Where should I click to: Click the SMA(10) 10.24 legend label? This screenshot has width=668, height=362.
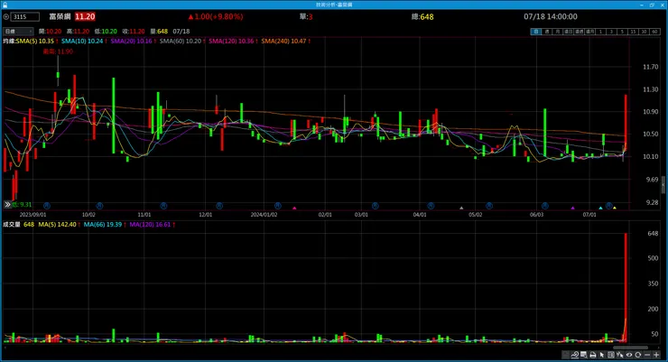tap(82, 41)
